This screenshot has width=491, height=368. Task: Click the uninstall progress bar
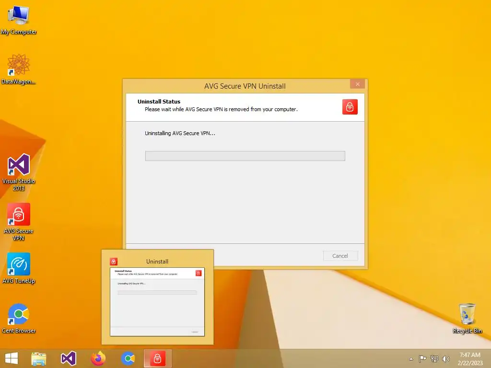pos(245,156)
